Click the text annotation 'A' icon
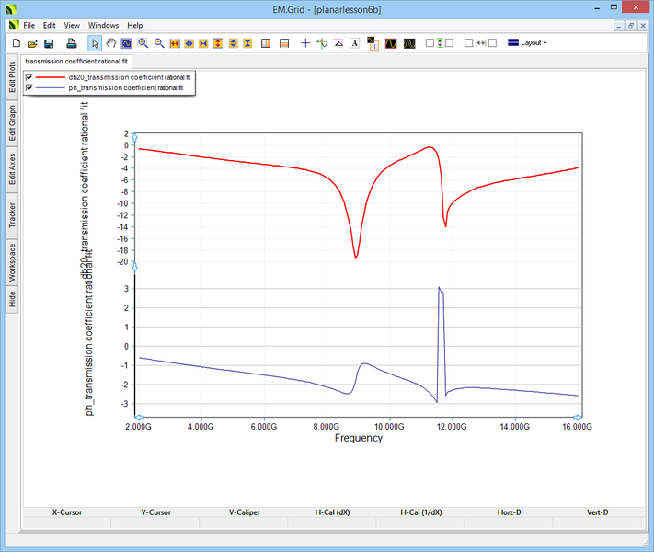The image size is (654, 552). point(354,43)
